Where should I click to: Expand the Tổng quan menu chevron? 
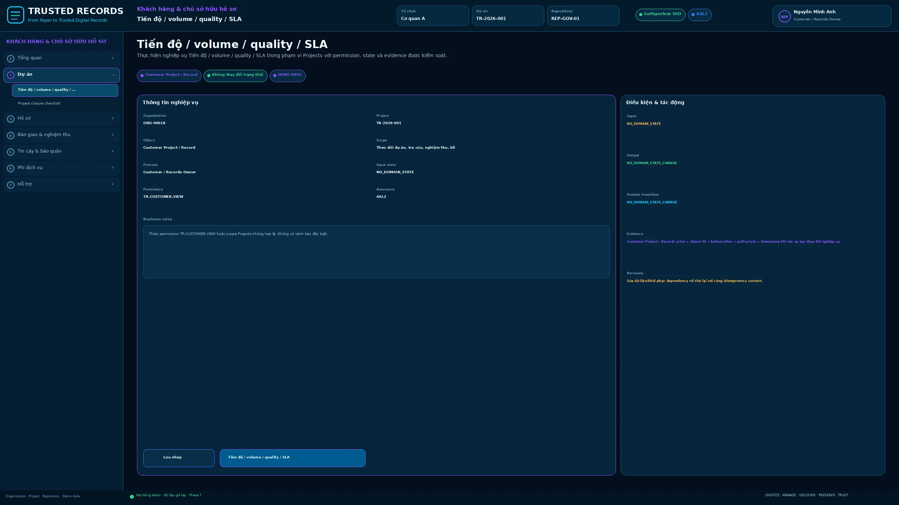point(113,58)
